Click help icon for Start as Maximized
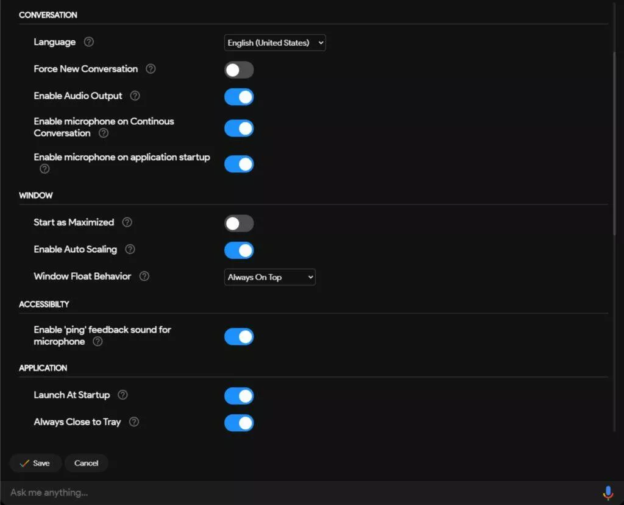This screenshot has width=624, height=505. 127,222
